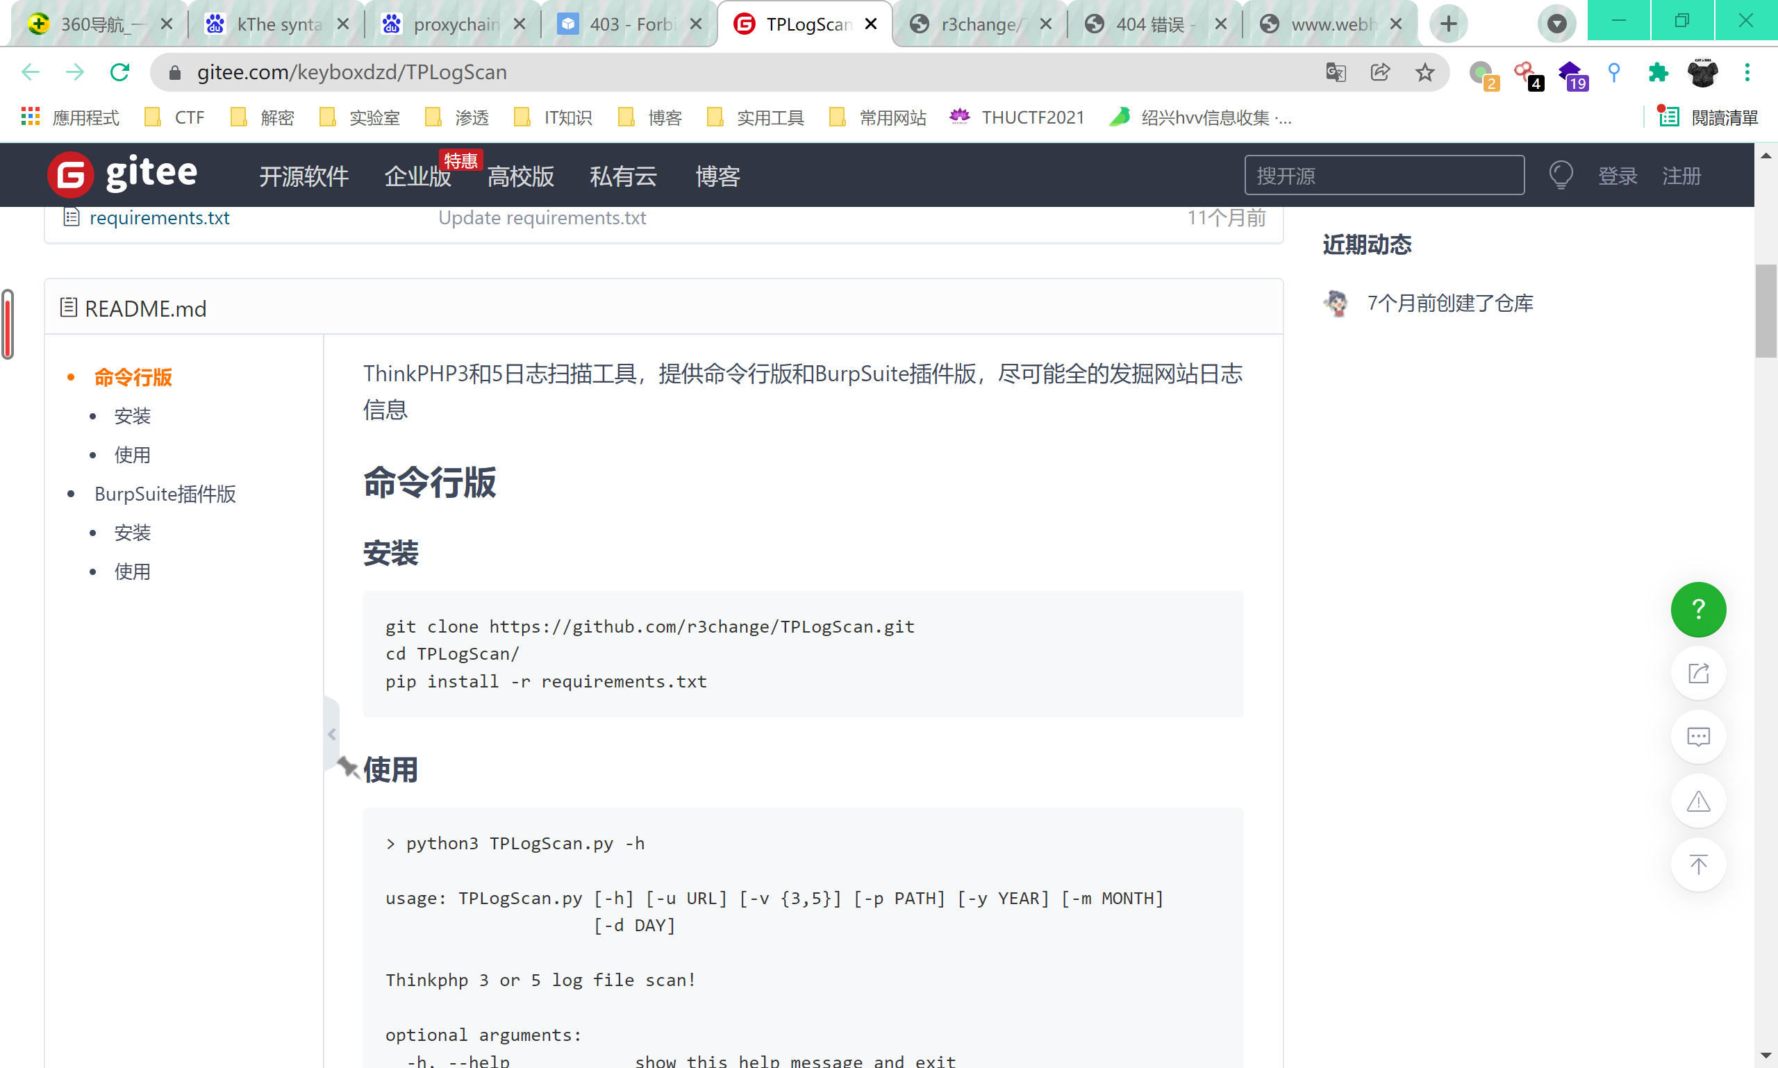Open the 渗透 bookmark folder
This screenshot has width=1778, height=1068.
click(456, 117)
